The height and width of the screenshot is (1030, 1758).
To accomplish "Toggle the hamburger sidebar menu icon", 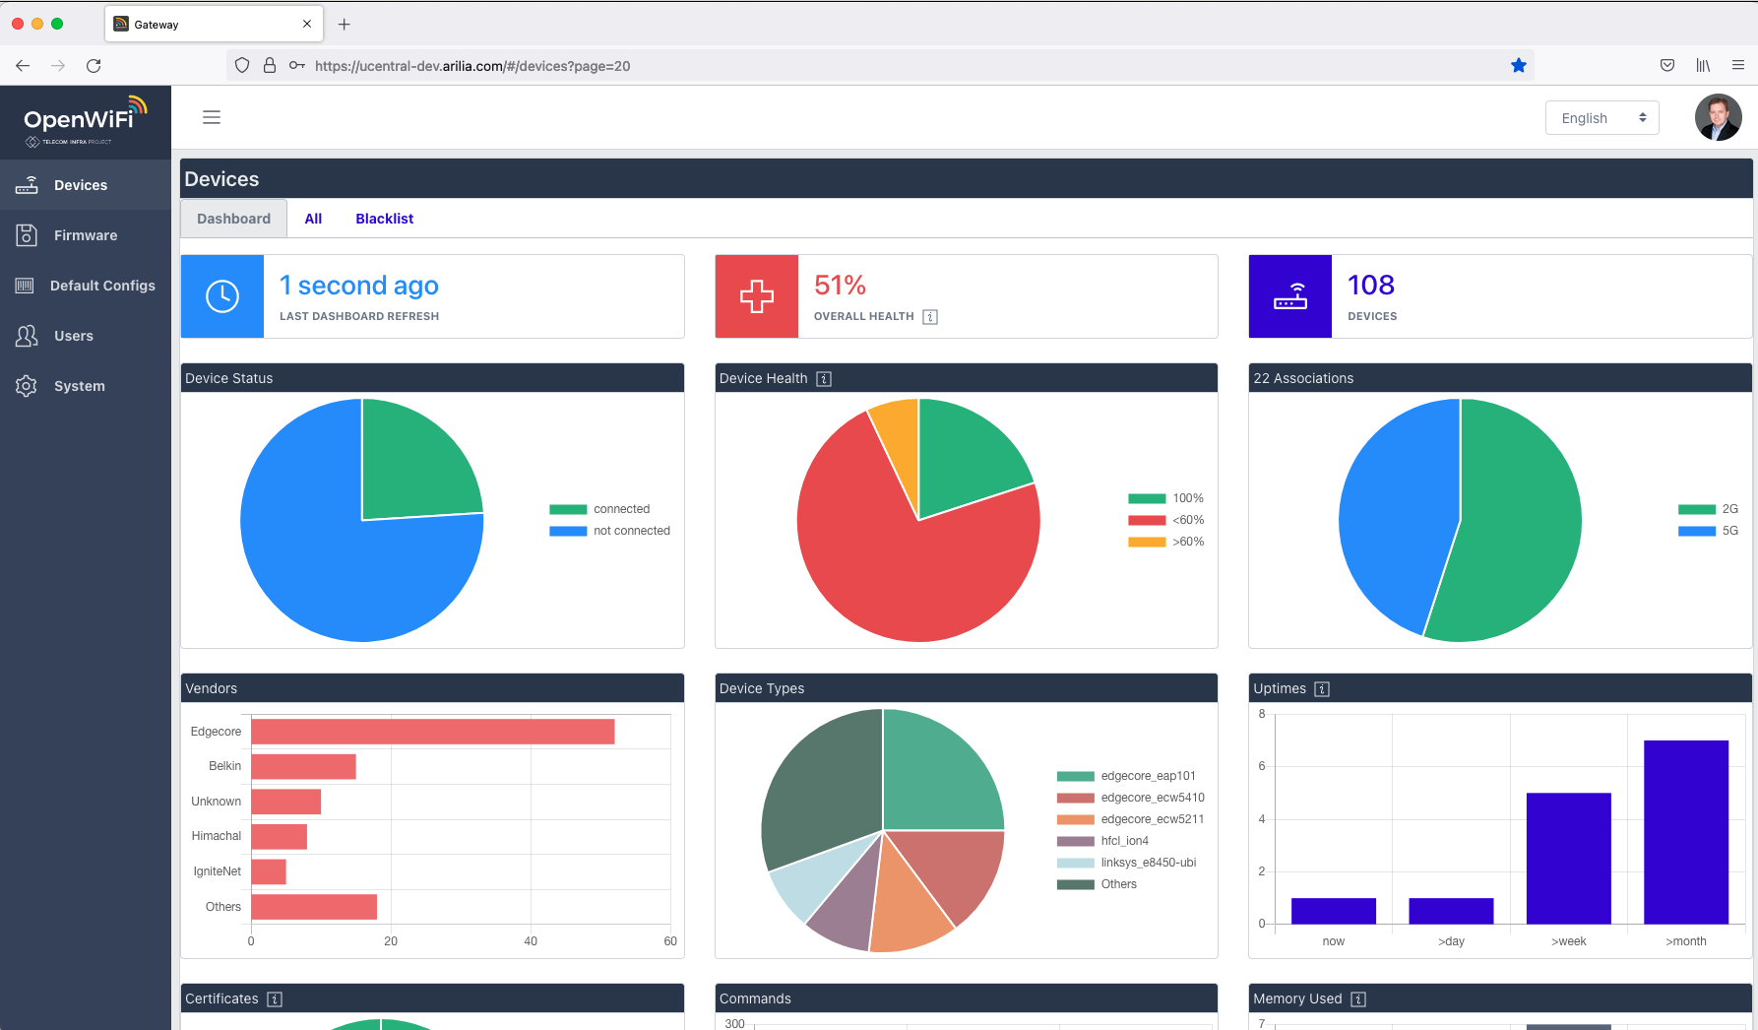I will coord(212,117).
